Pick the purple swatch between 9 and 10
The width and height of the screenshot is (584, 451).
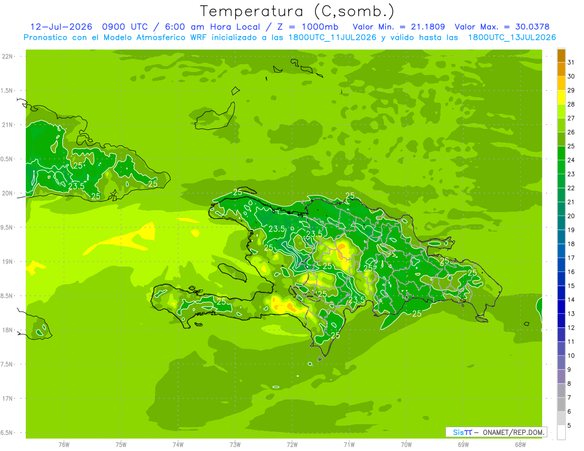(561, 362)
